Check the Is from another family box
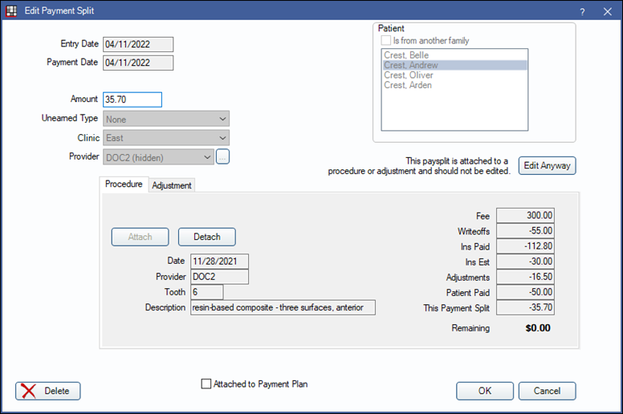 point(386,41)
